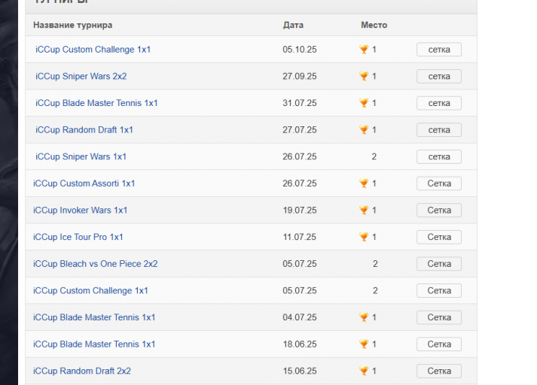Select date 27.09.25 in Sniper Wars 2x2 row
537x385 pixels.
click(x=300, y=76)
